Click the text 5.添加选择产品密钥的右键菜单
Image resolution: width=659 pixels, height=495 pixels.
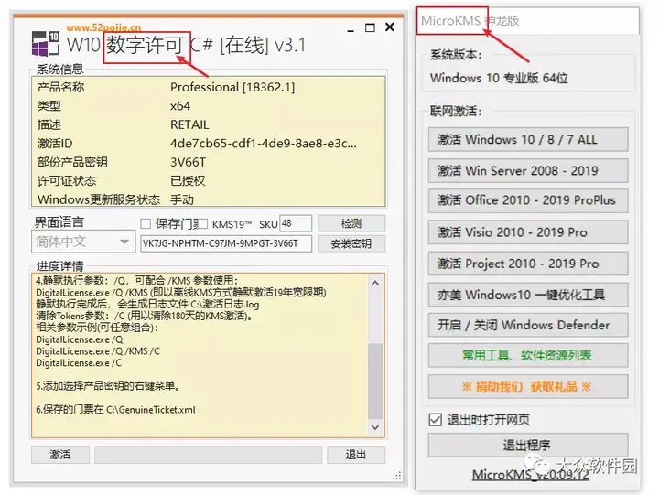click(x=108, y=386)
